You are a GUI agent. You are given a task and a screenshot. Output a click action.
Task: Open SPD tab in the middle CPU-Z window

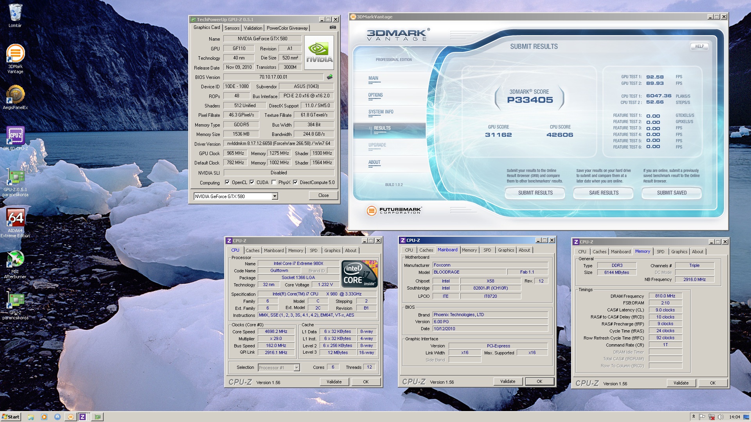487,250
